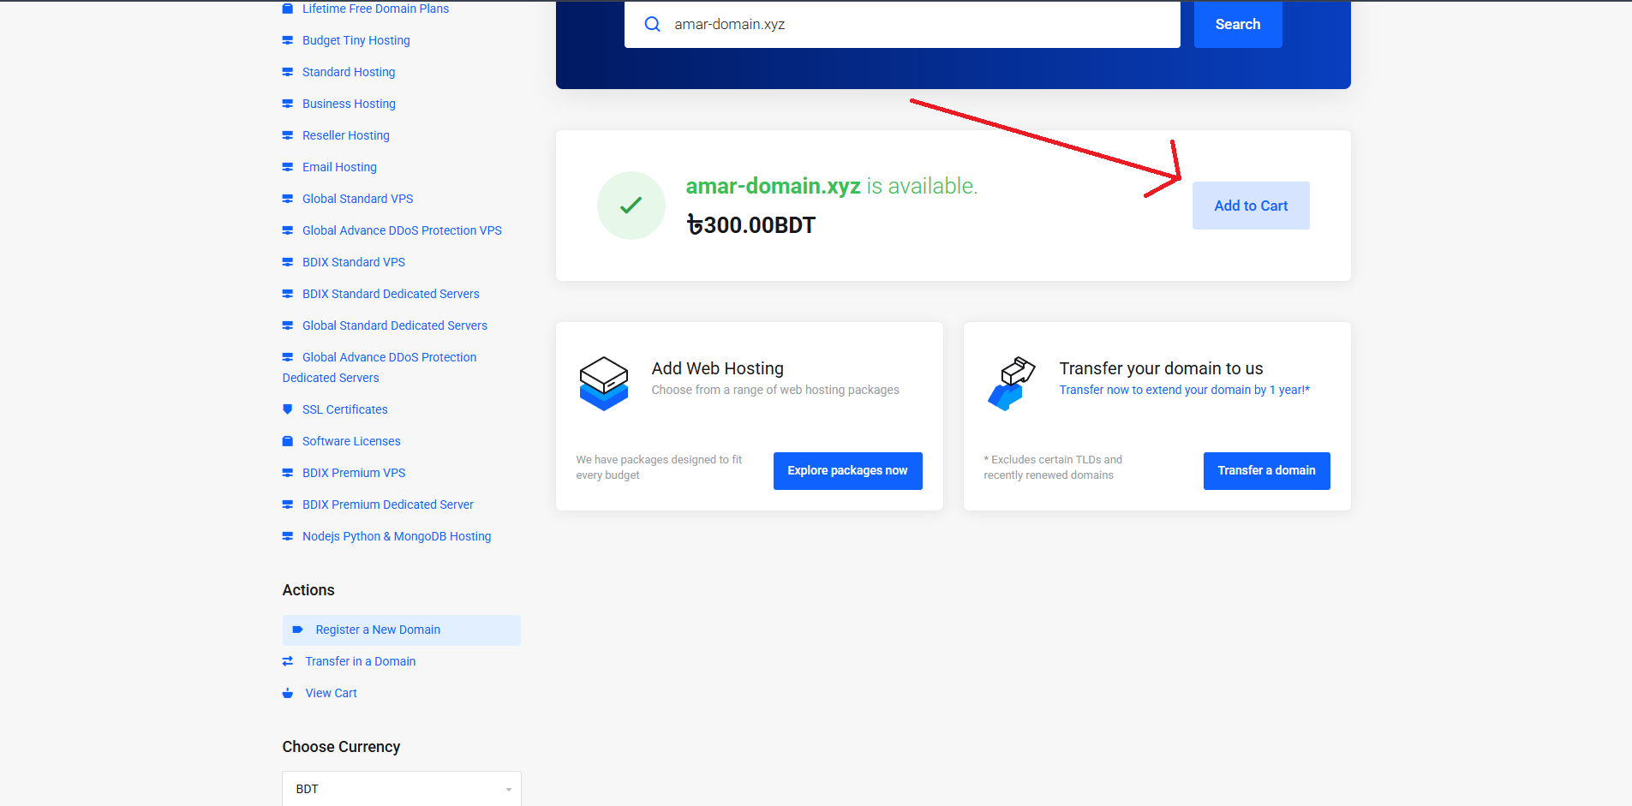The width and height of the screenshot is (1632, 806).
Task: Click the Standard Hosting server icon
Action: pos(288,72)
